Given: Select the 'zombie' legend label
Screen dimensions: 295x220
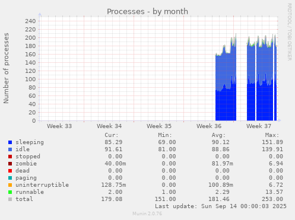Looking at the screenshot, I should pyautogui.click(x=26, y=164).
